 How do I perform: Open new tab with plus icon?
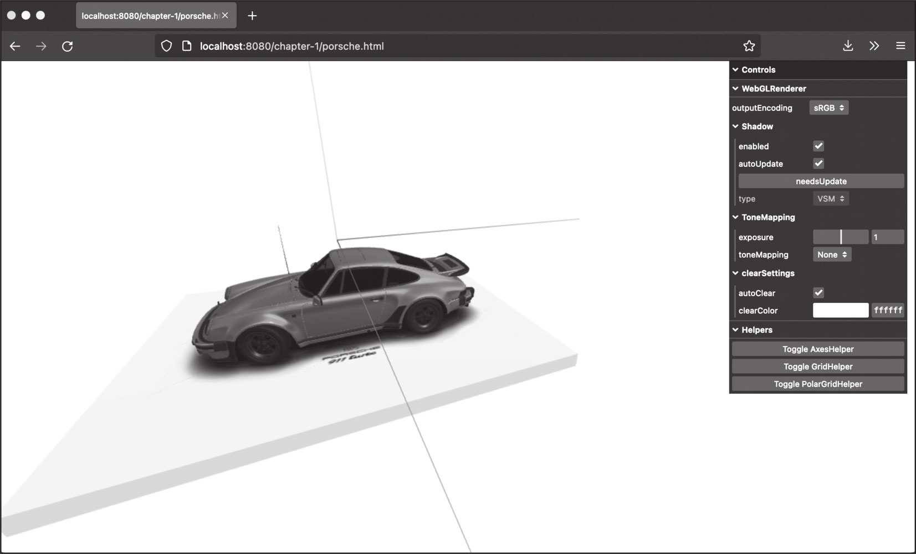tap(252, 16)
